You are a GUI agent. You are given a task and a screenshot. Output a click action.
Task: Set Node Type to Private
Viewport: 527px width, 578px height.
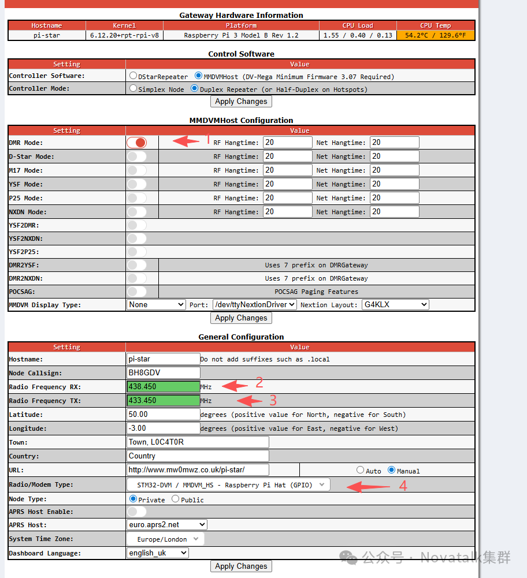pyautogui.click(x=133, y=499)
